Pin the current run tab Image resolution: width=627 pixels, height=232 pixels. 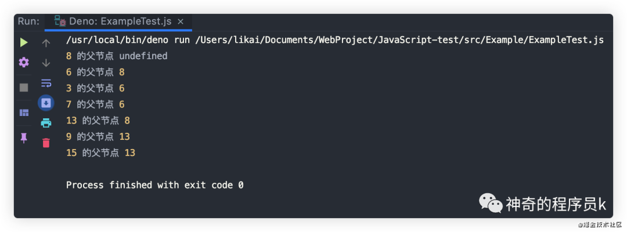(x=24, y=138)
